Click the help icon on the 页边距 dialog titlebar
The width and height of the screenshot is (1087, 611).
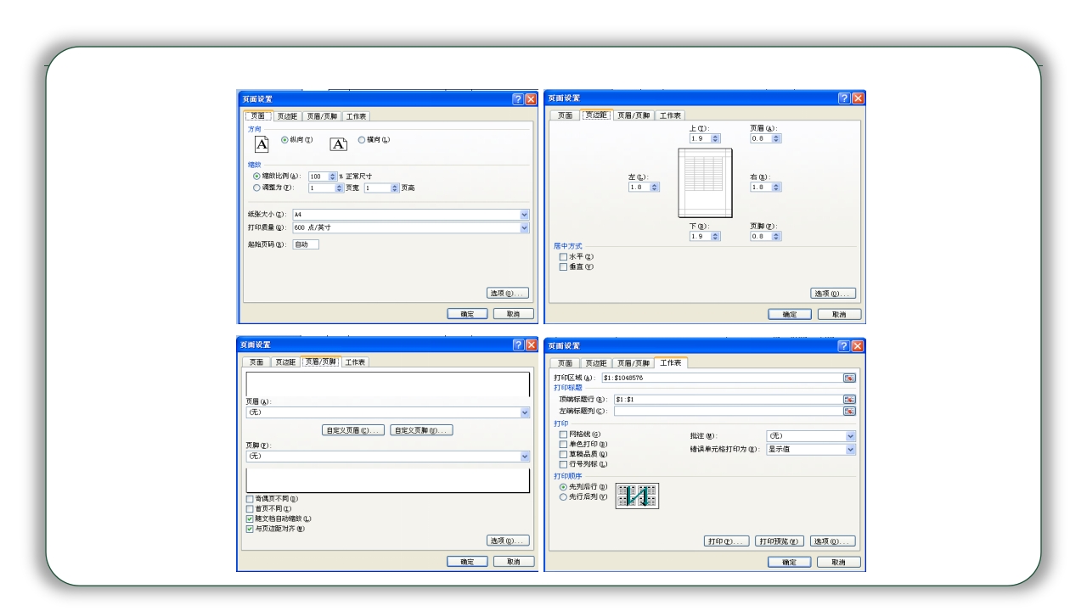coord(842,98)
